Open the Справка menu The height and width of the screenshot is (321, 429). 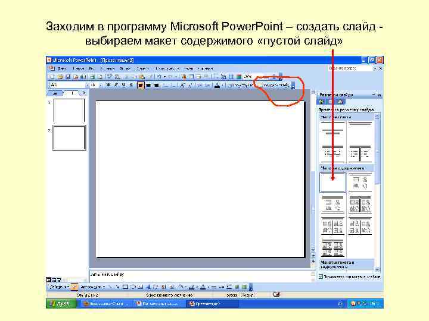(x=205, y=68)
